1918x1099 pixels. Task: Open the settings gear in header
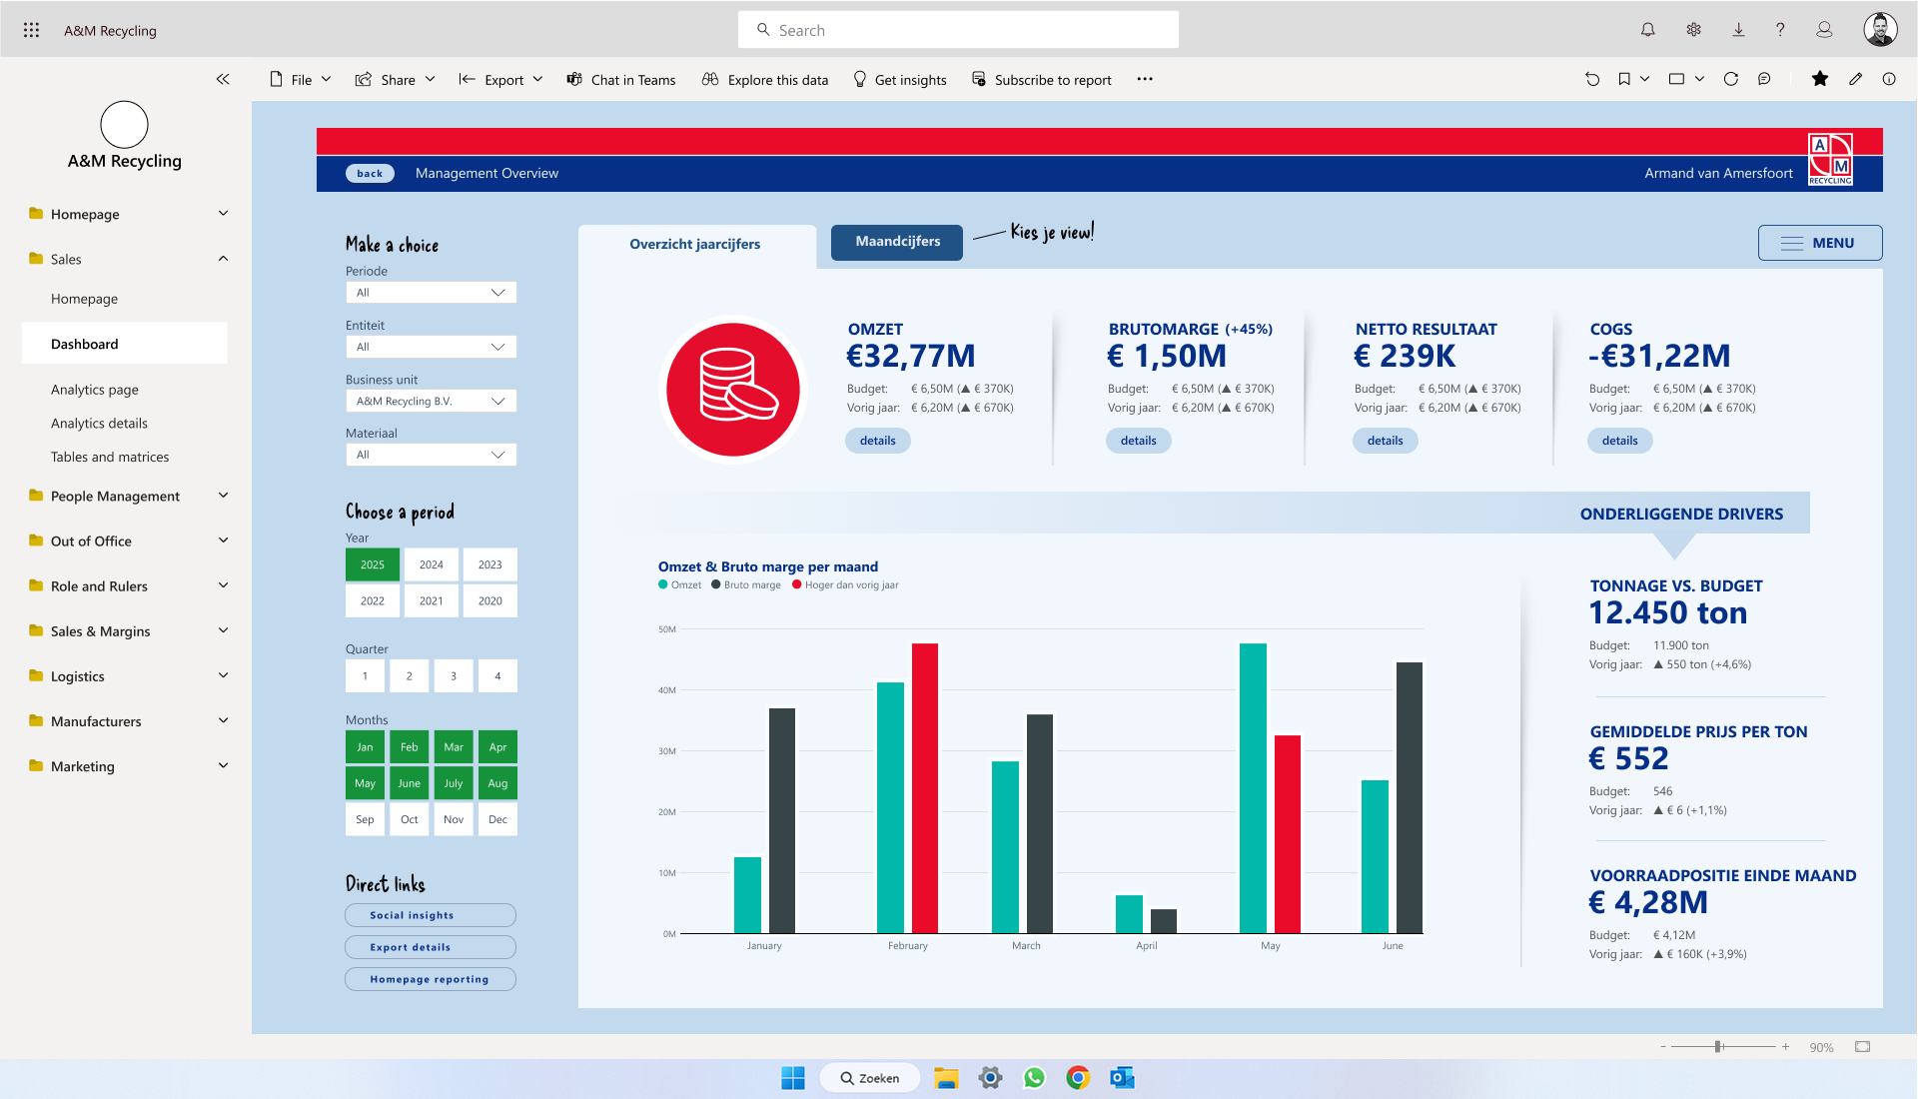(1693, 30)
